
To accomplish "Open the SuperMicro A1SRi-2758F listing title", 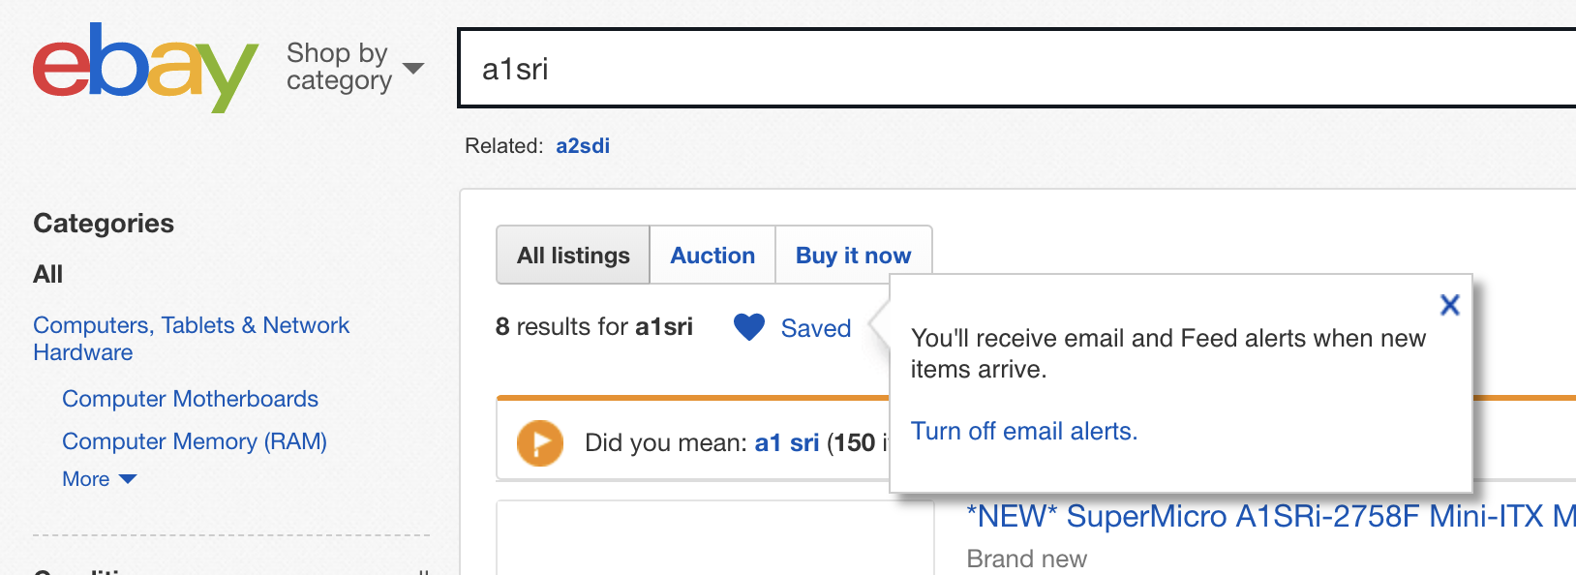I will [x=1271, y=517].
